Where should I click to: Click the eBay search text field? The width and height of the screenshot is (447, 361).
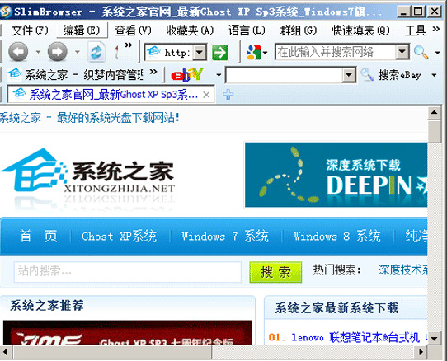tap(284, 75)
